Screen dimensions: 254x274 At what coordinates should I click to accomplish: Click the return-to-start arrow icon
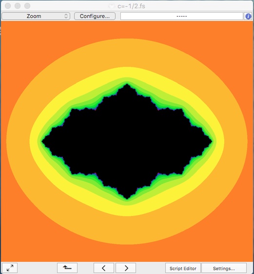pos(67,268)
